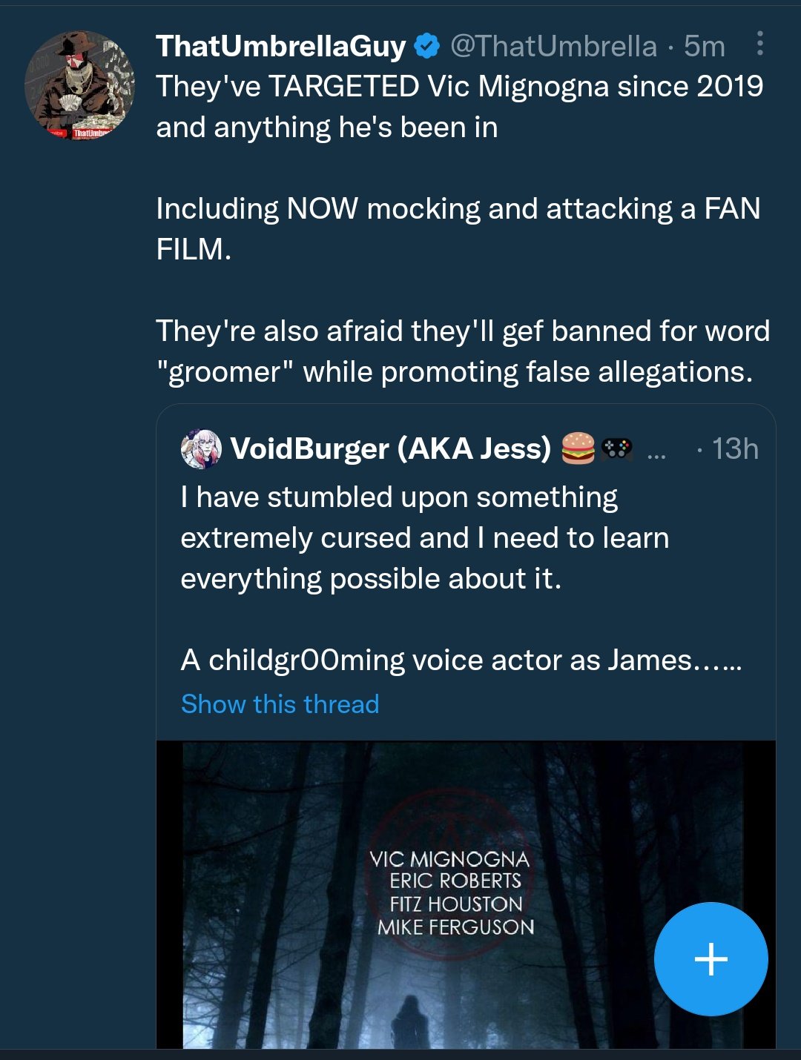Open the tweet's three-dot more menu
The height and width of the screenshot is (1060, 801).
tap(759, 44)
